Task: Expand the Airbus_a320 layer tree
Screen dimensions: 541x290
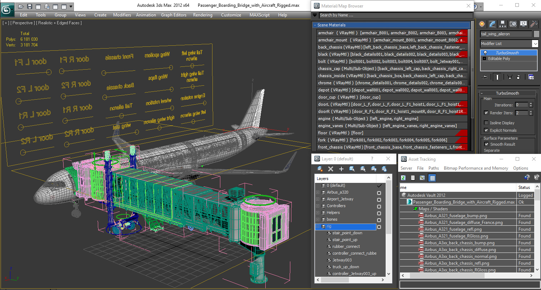Action: click(317, 192)
